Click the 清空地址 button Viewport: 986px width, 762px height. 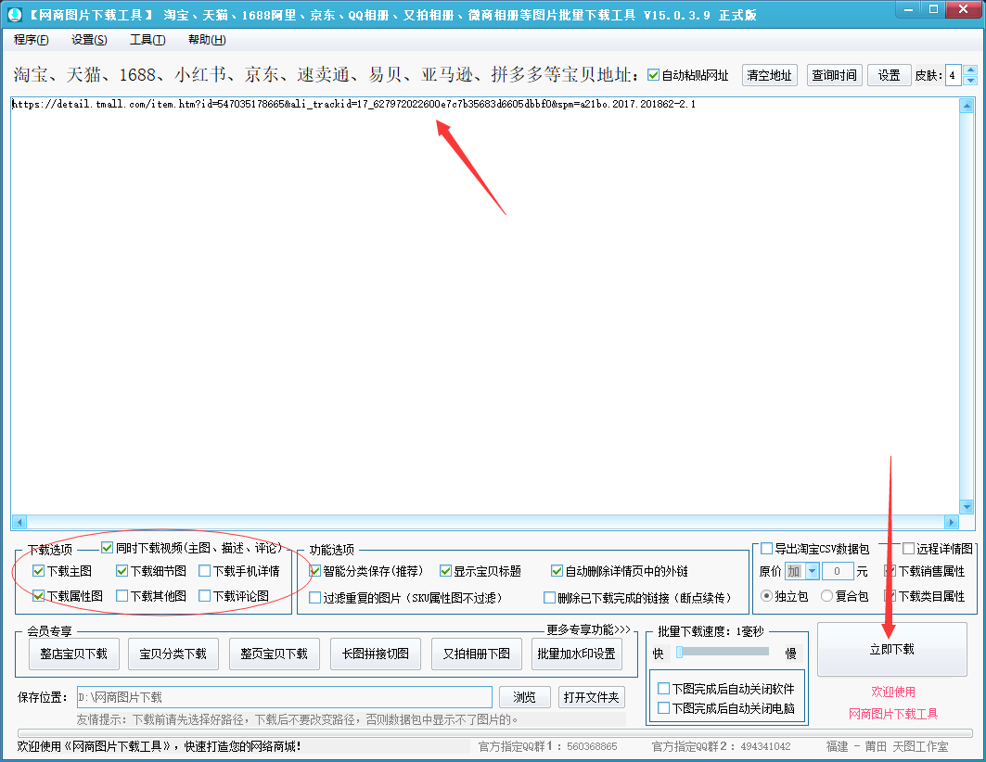[769, 75]
